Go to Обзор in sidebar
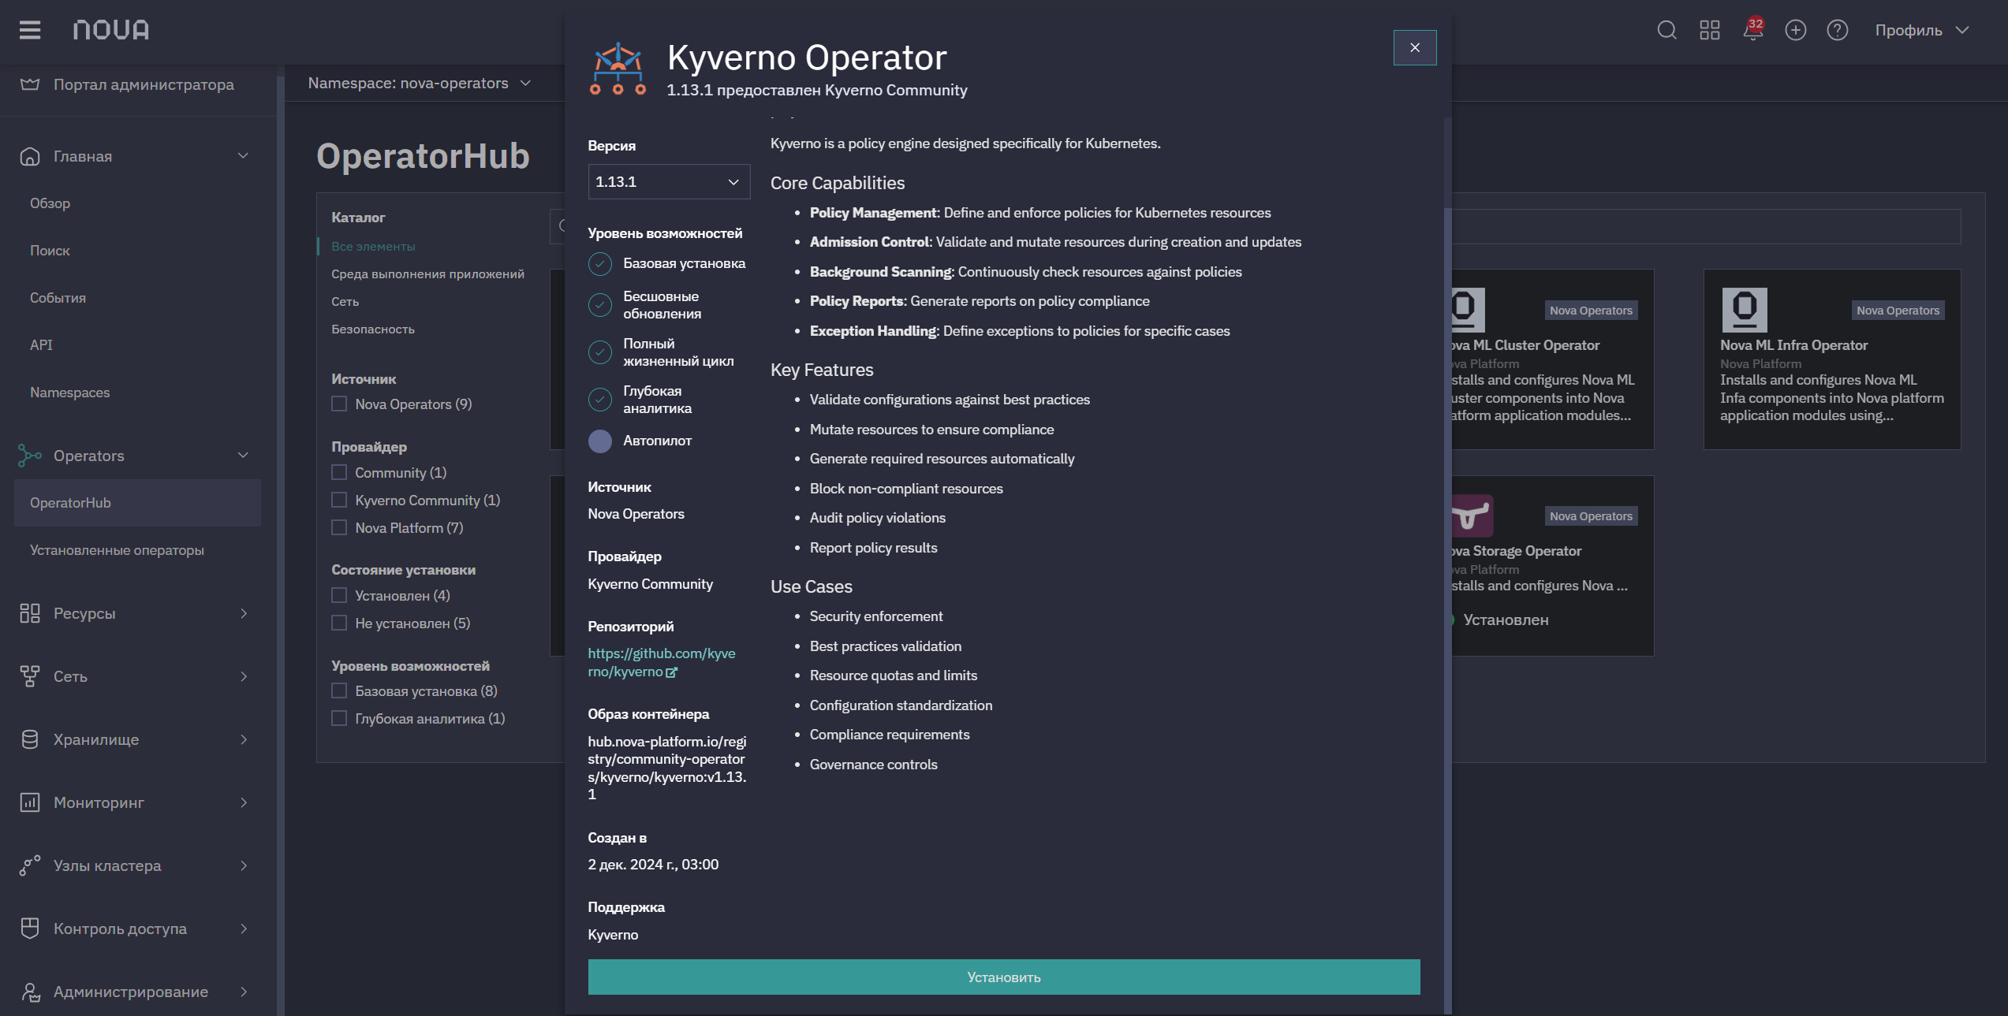The image size is (2008, 1016). [x=50, y=203]
